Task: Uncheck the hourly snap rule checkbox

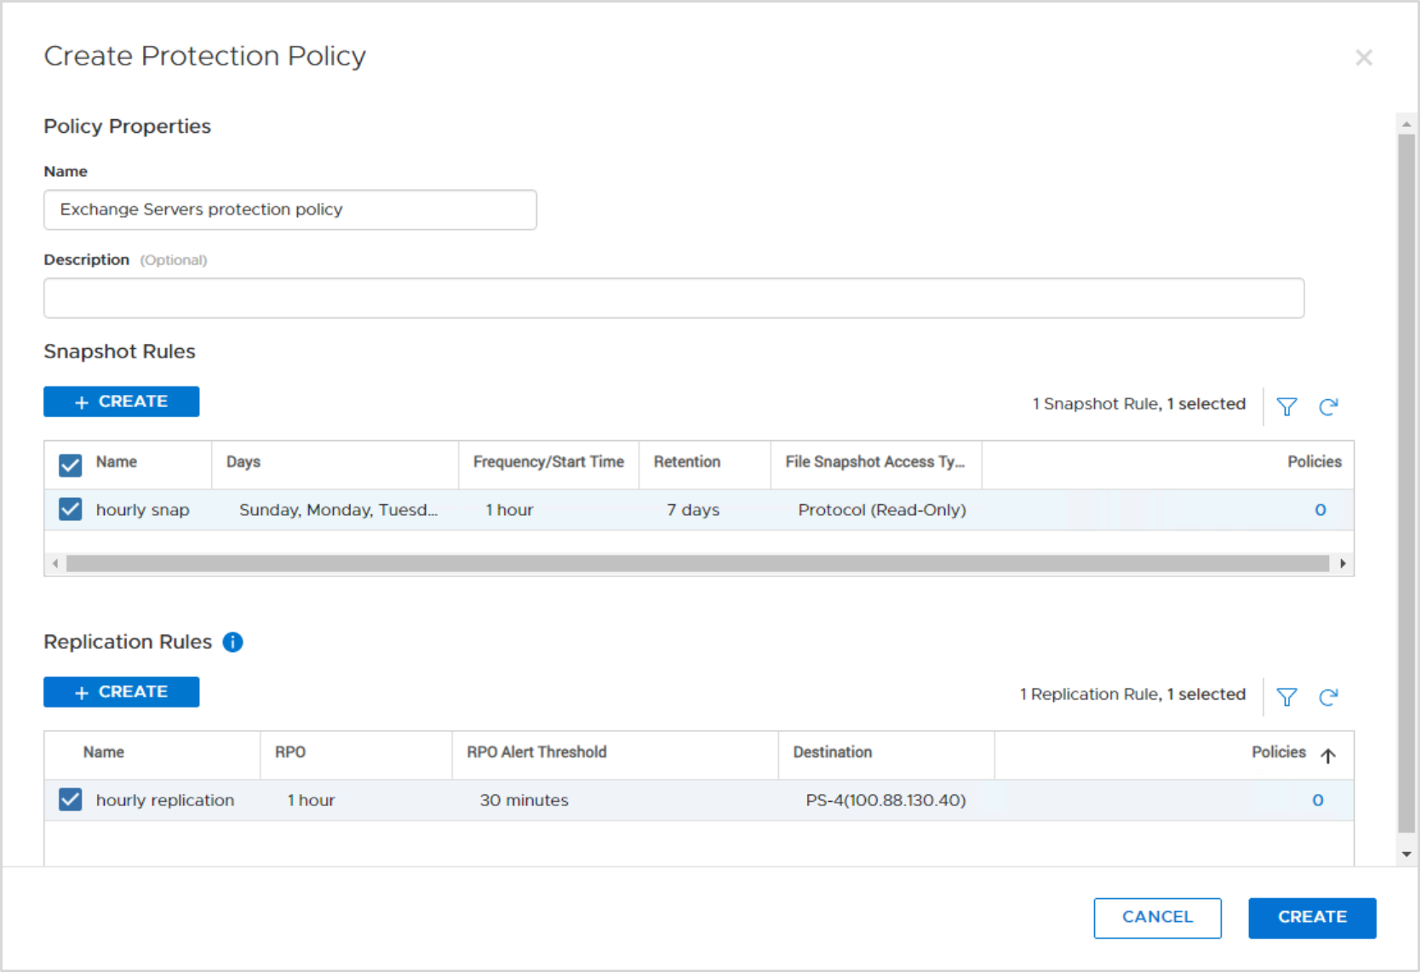Action: tap(70, 509)
